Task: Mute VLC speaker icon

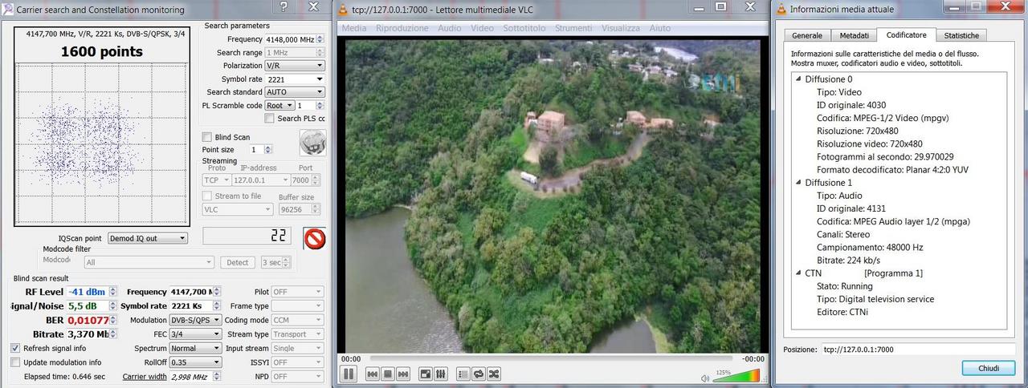Action: point(705,378)
